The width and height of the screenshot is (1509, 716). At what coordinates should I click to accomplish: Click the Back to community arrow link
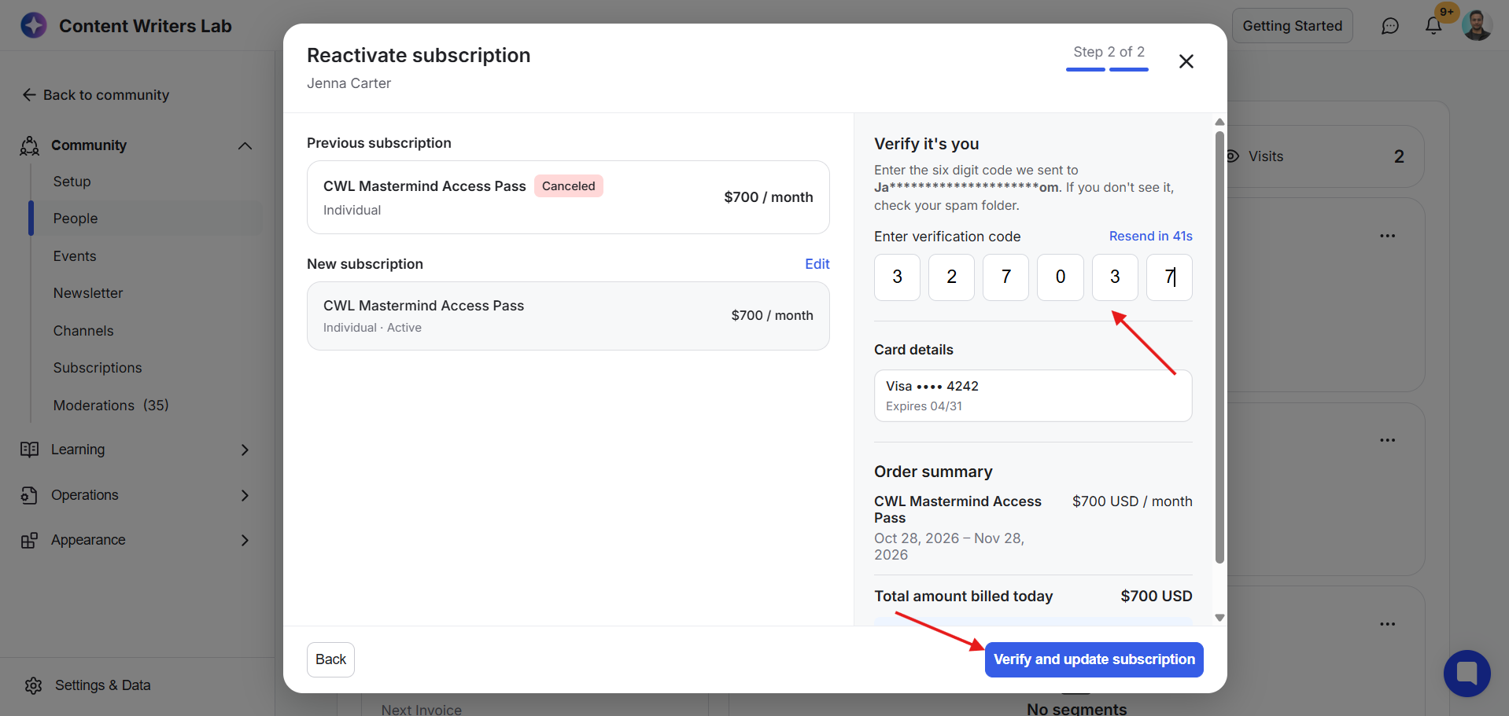[x=95, y=95]
